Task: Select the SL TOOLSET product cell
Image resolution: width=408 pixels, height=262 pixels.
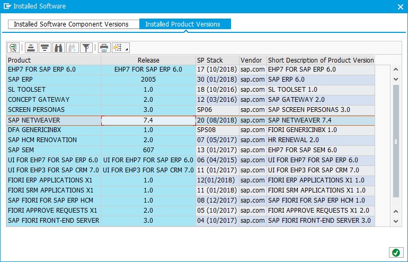Action: 54,90
